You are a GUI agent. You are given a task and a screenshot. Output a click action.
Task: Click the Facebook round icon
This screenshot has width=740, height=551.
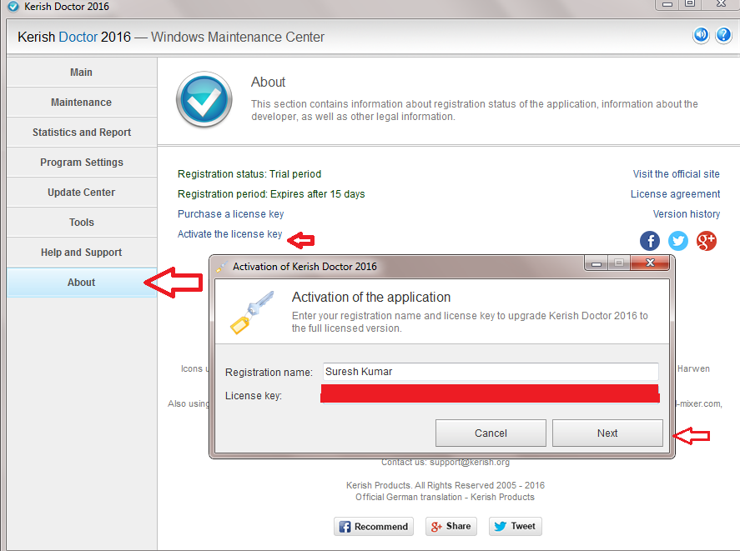650,241
